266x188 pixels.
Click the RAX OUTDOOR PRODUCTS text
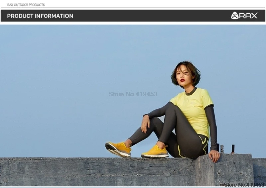(x=26, y=5)
